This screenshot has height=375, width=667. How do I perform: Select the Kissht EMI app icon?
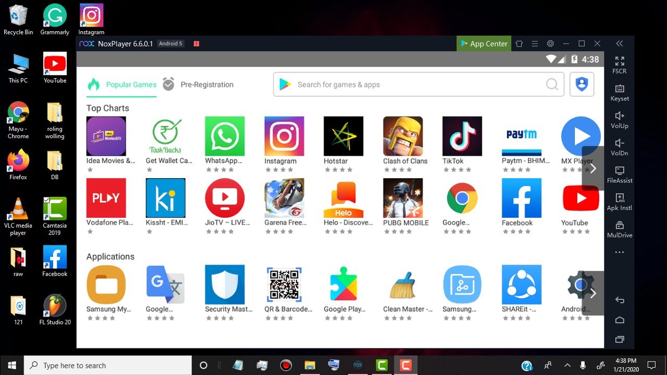[x=165, y=198]
